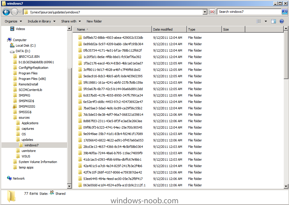Screen dimensions: 289x205
Task: Click the search magnifier icon
Action: point(284,12)
